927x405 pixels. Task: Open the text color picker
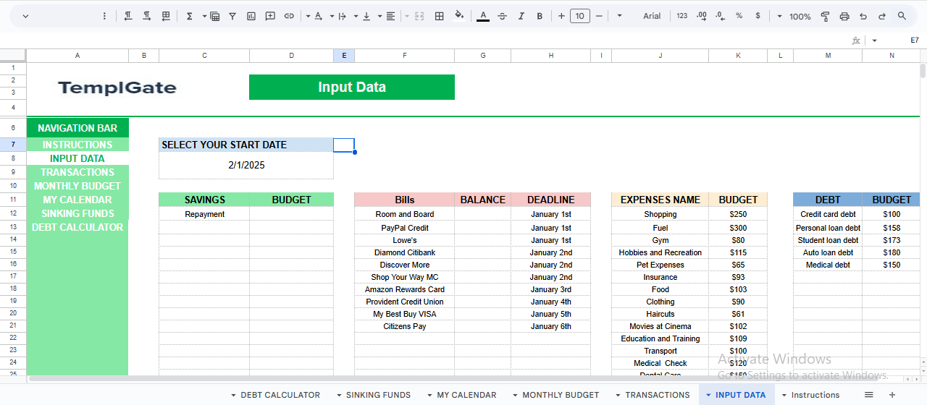point(483,16)
